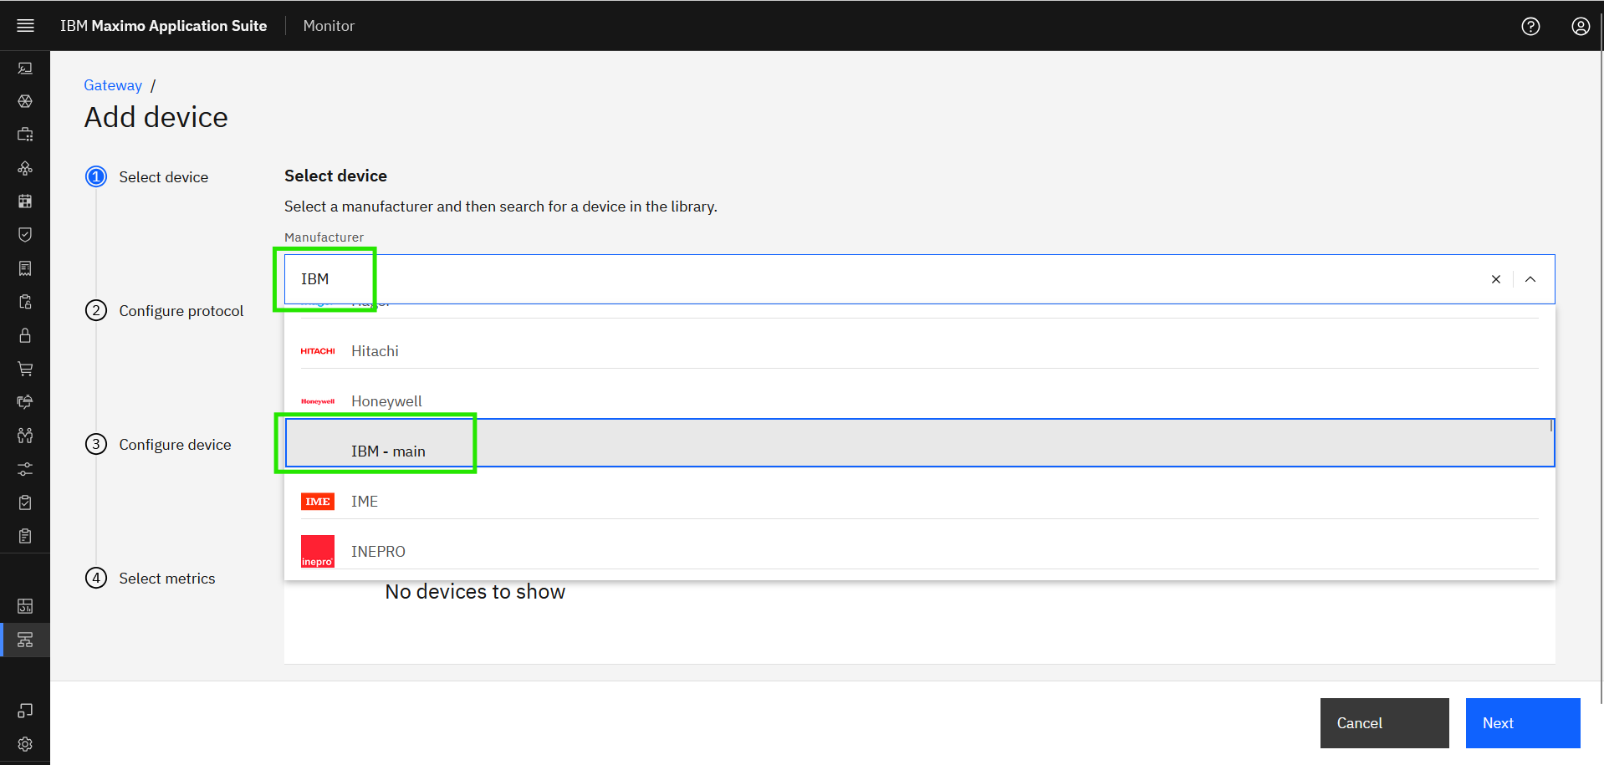This screenshot has height=765, width=1604.
Task: Click the inepro logo in the list
Action: point(318,552)
